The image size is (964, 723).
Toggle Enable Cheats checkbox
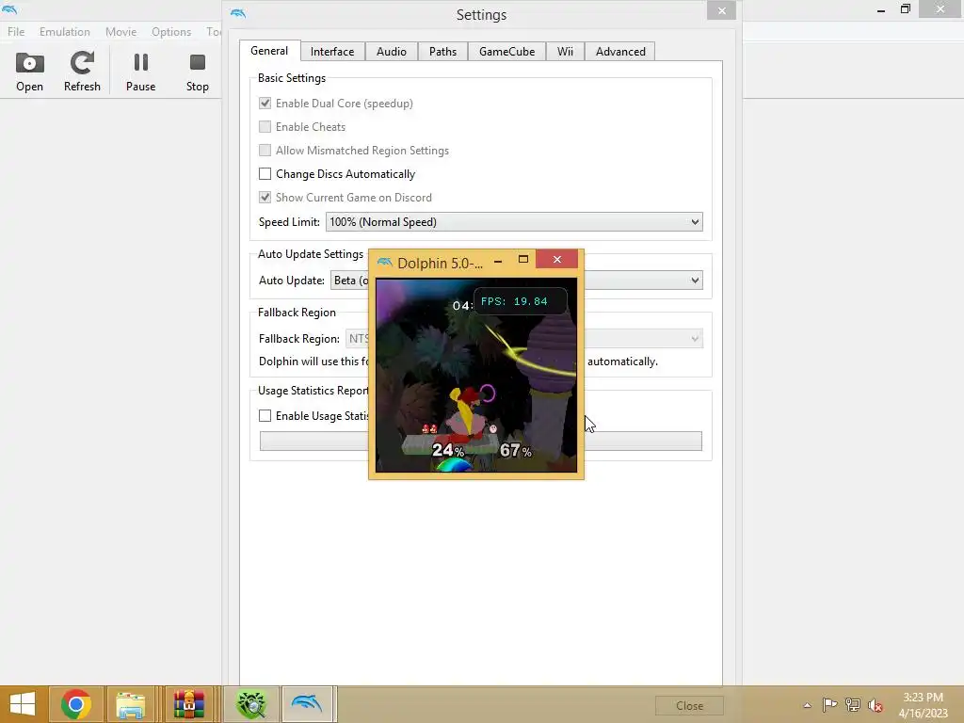tap(265, 127)
